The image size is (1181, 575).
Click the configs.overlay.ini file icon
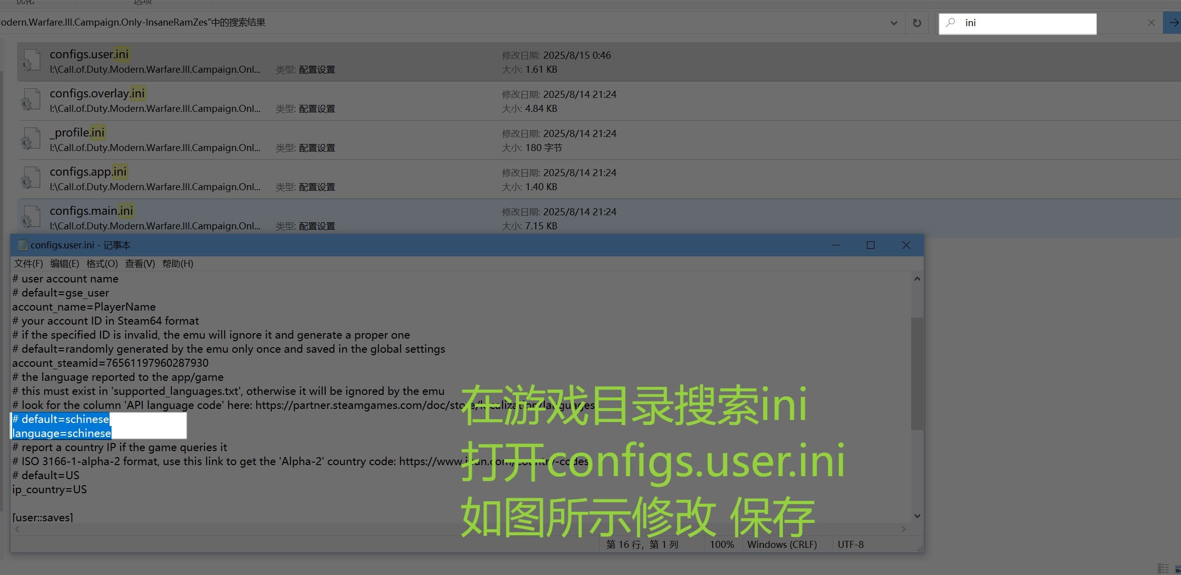[30, 100]
